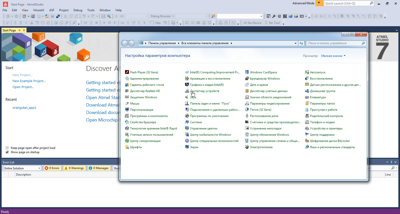Click the Hex display toggle
The image size is (400, 214).
[x=158, y=23]
